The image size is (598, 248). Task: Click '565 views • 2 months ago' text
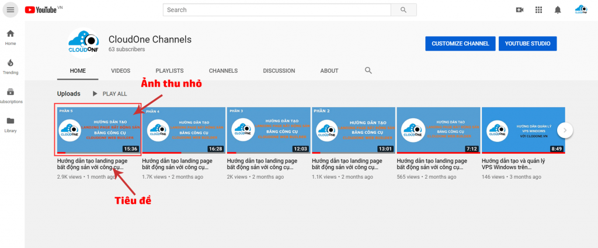[426, 177]
